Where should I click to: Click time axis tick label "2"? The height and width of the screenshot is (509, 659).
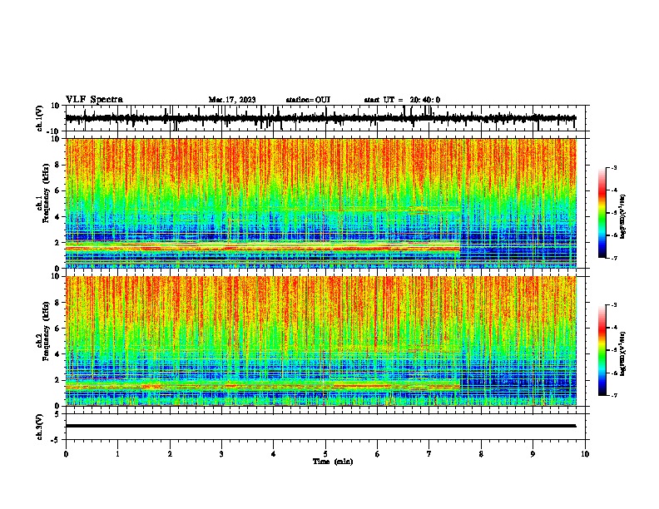pos(170,454)
